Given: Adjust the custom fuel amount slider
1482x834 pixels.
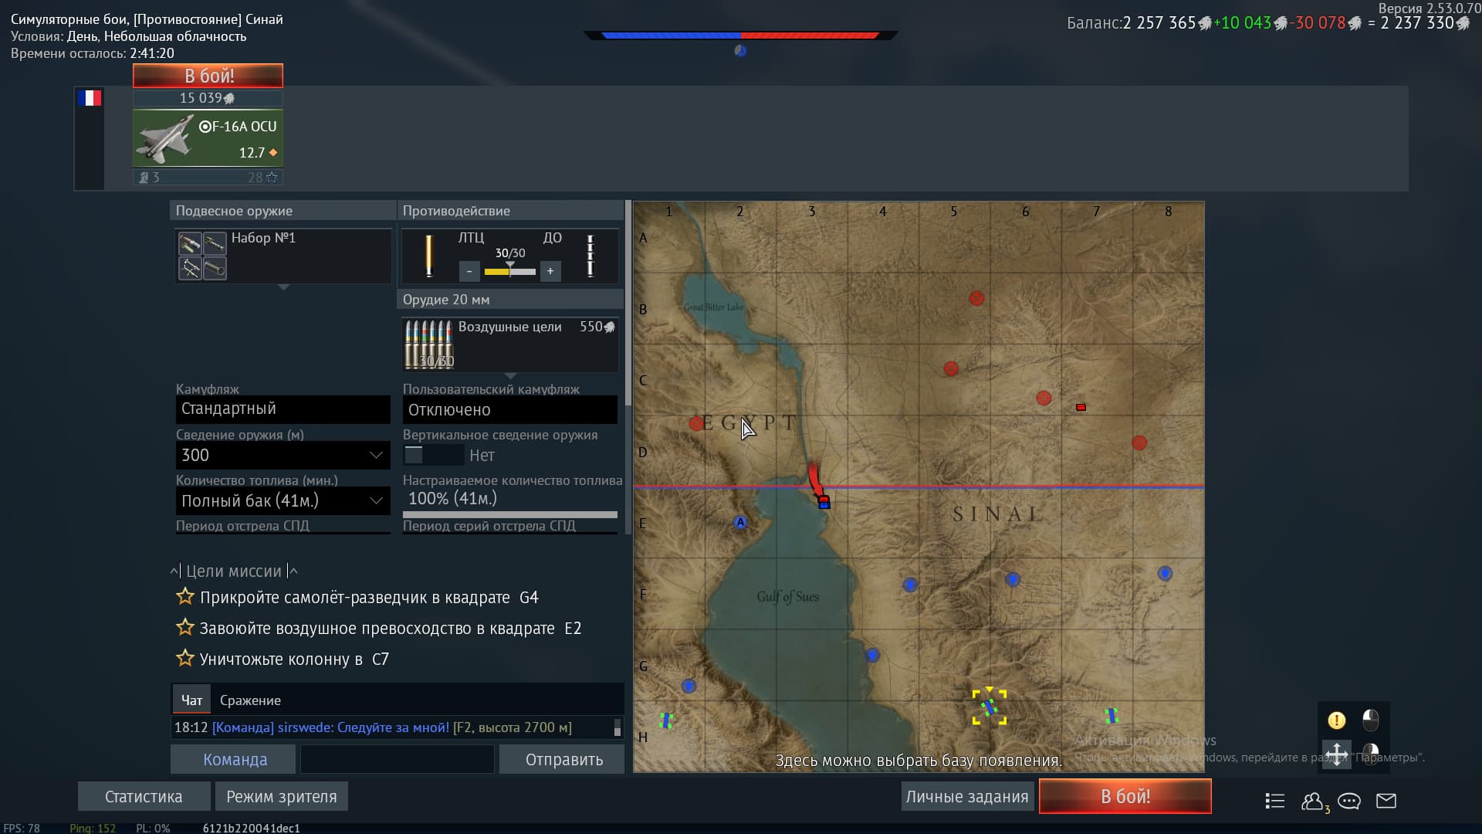Looking at the screenshot, I should [x=509, y=514].
